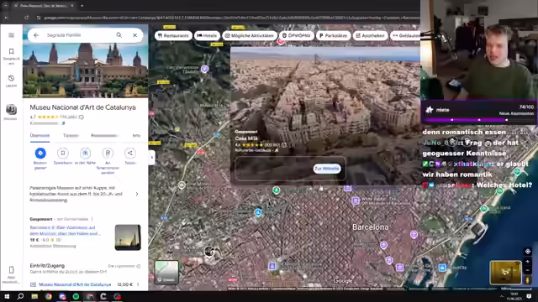Clear the search with the X icon

(x=134, y=35)
